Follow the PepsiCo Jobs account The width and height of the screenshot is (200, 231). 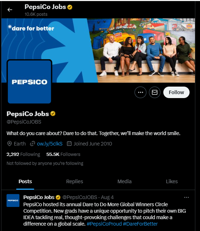[x=176, y=92]
